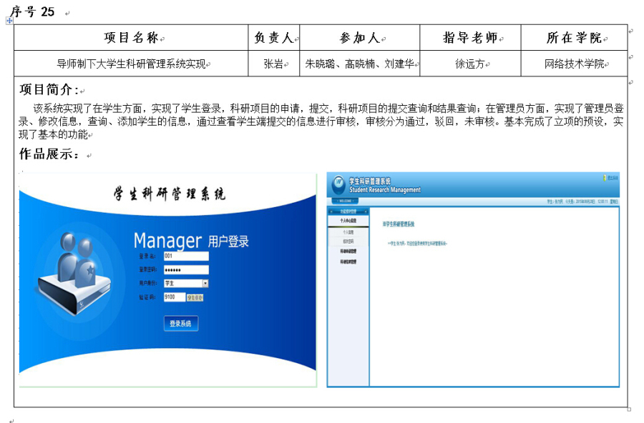Focus the 登录名 field containing 001
The height and width of the screenshot is (423, 644).
click(187, 256)
